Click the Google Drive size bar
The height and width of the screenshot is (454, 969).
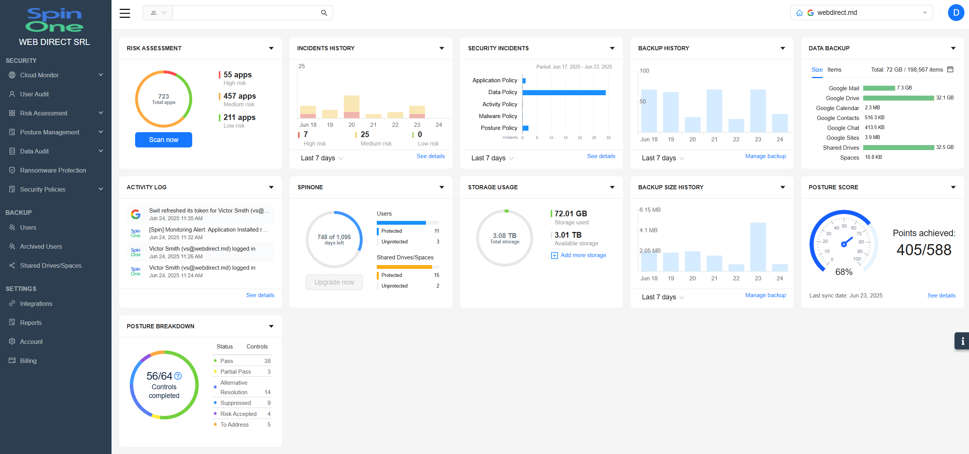click(898, 98)
